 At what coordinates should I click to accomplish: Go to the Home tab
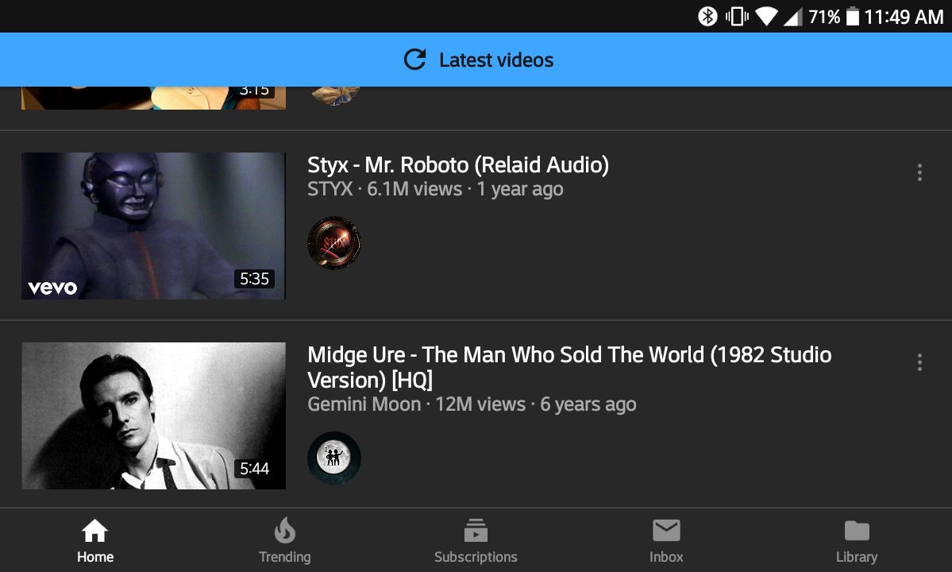click(x=95, y=540)
